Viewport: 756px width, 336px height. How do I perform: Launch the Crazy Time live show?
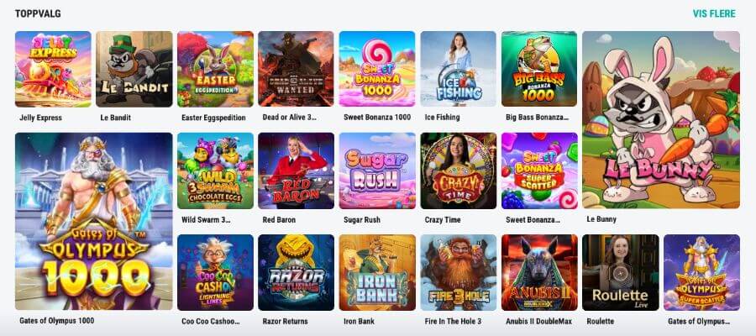click(x=458, y=171)
